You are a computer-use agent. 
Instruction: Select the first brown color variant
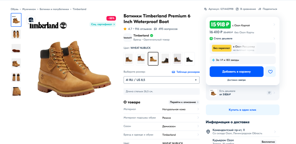tap(129, 59)
